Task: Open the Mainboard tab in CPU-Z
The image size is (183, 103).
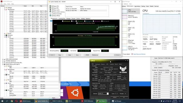Action: click(98, 64)
